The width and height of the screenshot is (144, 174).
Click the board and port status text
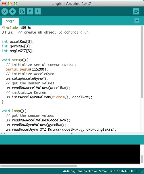(x=101, y=171)
